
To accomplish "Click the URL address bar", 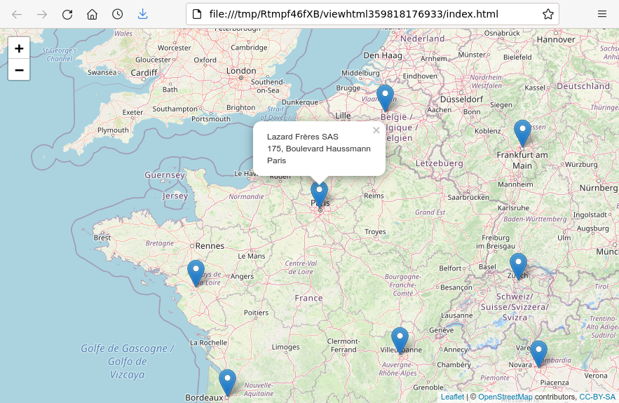I will click(x=365, y=14).
